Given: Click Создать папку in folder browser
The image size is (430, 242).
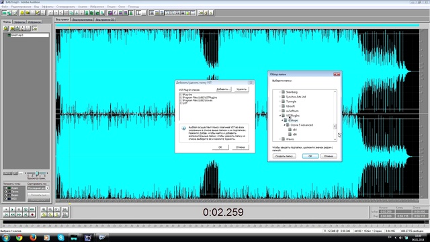Looking at the screenshot, I should coord(284,156).
